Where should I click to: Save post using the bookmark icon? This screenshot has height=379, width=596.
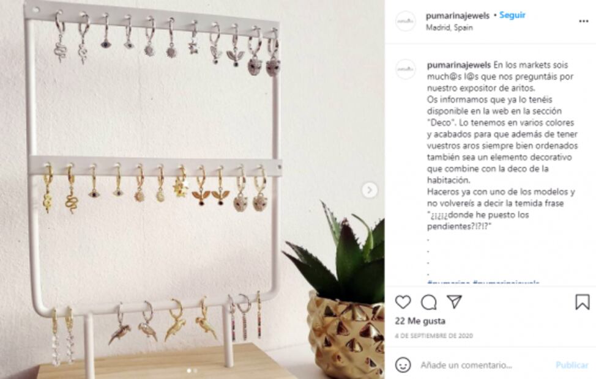tap(582, 302)
